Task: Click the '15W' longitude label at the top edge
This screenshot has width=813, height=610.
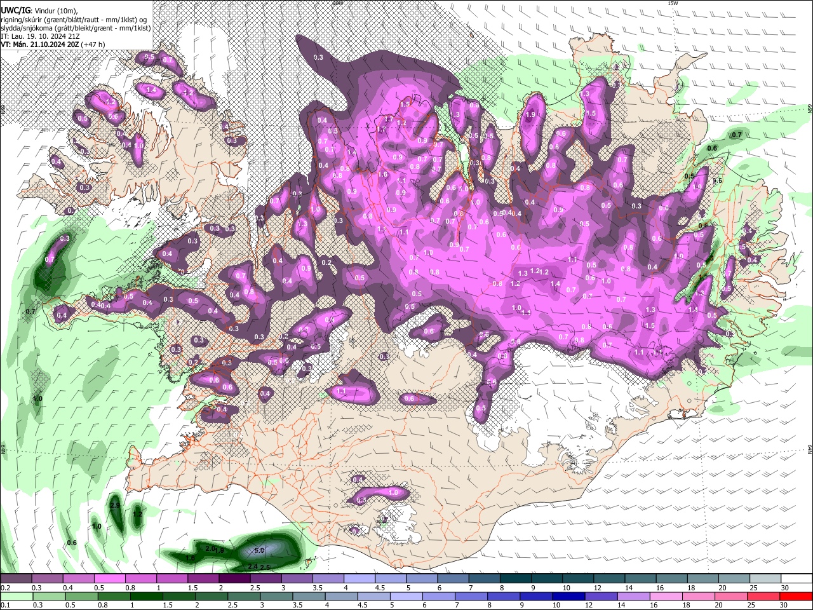Action: 673,3
